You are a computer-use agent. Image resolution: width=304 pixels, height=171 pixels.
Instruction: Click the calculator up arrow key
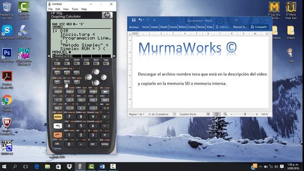tap(96, 72)
